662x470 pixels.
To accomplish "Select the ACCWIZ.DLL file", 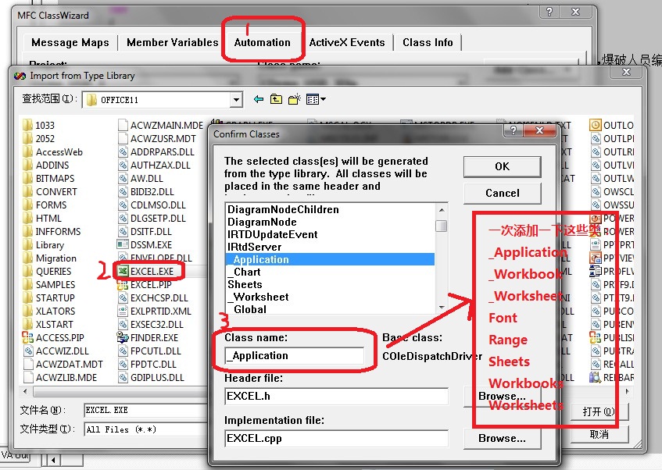I will click(x=56, y=351).
